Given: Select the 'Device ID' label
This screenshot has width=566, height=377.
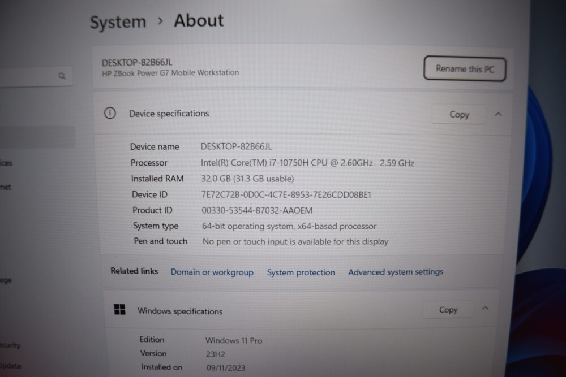Looking at the screenshot, I should [x=149, y=194].
